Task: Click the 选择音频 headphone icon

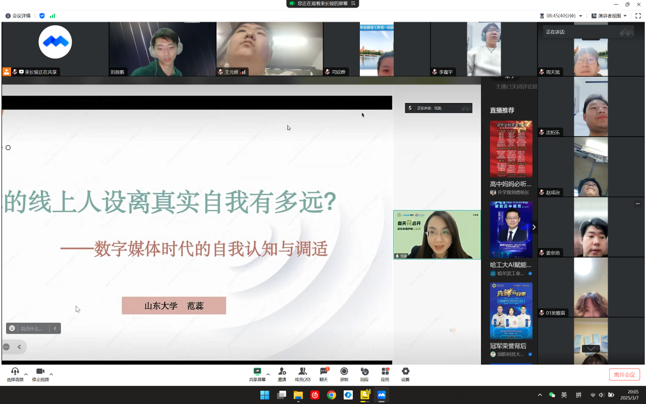Action: click(x=15, y=372)
